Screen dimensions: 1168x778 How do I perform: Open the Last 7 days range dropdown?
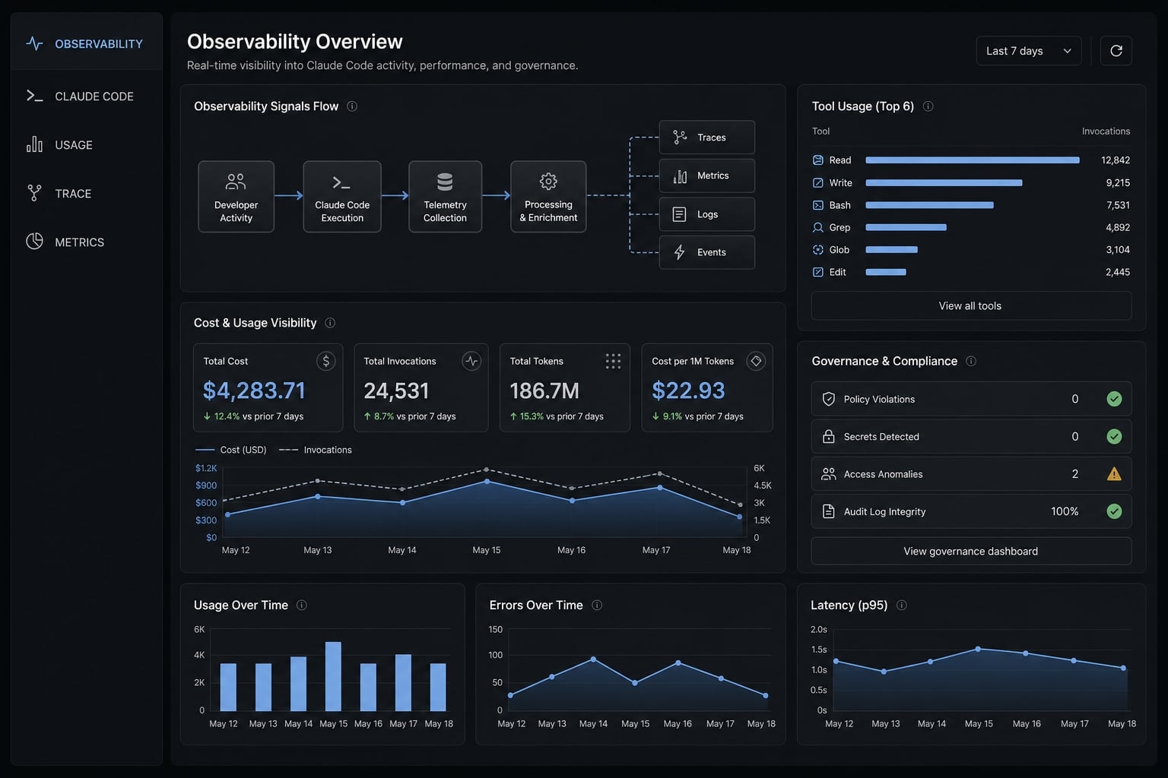pyautogui.click(x=1028, y=51)
